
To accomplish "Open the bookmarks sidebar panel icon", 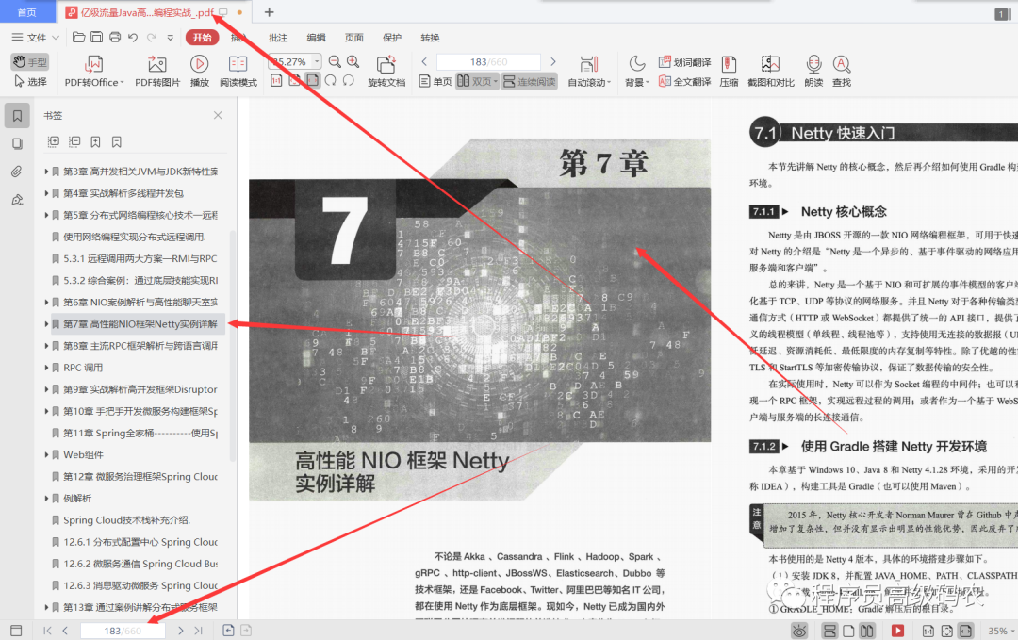I will [x=18, y=116].
